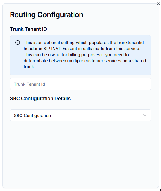Click the 'SBC Configuration' placeholder text
161x191 pixels.
[x=32, y=116]
